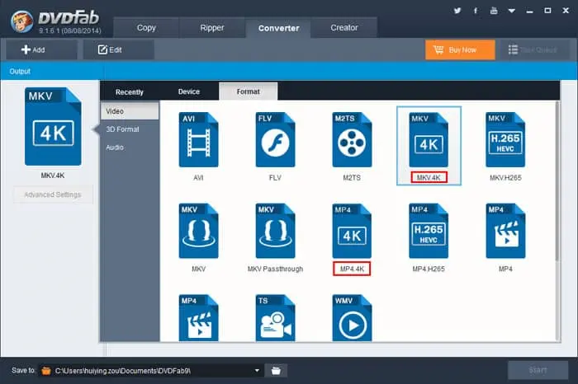The width and height of the screenshot is (578, 384).
Task: Open the Recently tab
Action: 130,91
